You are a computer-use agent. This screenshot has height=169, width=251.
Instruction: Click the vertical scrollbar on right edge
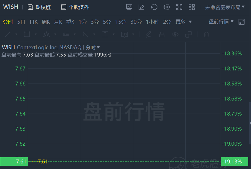coord(250,123)
